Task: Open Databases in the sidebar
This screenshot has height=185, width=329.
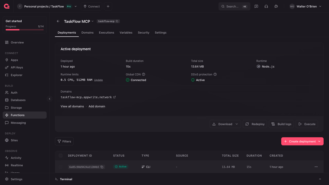Action: pyautogui.click(x=25, y=100)
